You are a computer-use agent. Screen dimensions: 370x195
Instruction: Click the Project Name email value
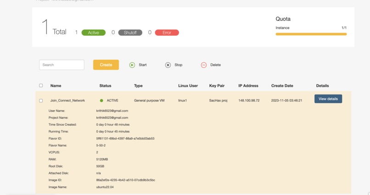pyautogui.click(x=112, y=117)
